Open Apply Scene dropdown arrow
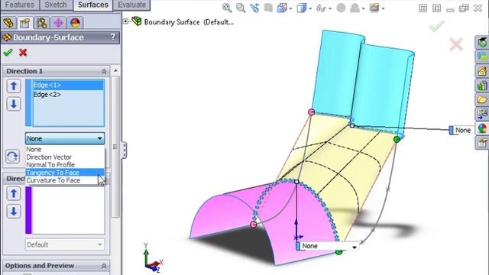This screenshot has width=489, height=275. 364,8
